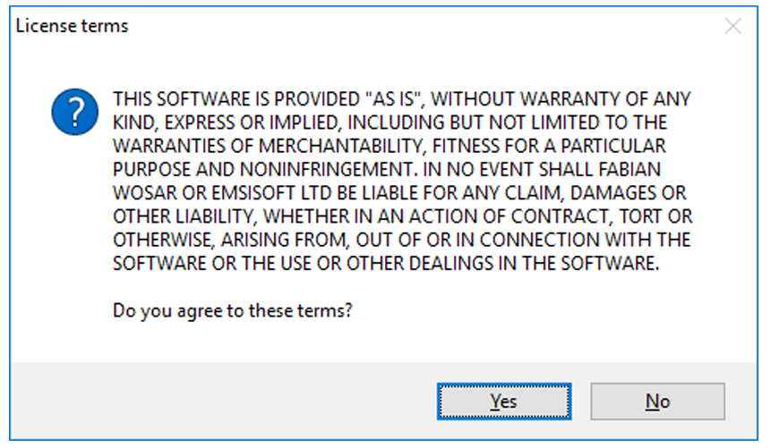Click the "Do you agree to these terms?" prompt

(x=233, y=311)
